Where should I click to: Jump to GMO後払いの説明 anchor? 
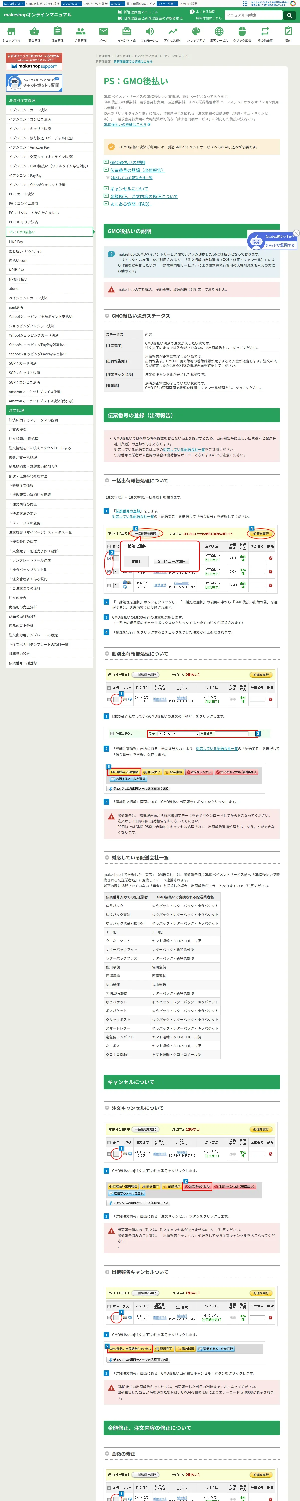[127, 163]
